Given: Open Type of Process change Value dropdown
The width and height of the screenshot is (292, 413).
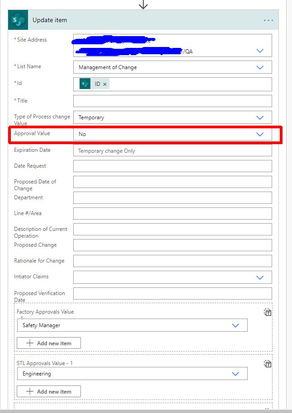Looking at the screenshot, I should pyautogui.click(x=260, y=117).
